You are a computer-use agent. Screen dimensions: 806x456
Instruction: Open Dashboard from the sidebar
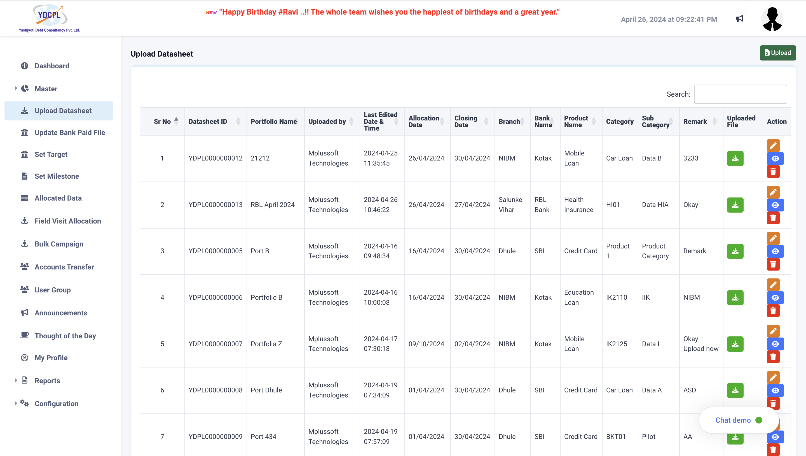pyautogui.click(x=52, y=66)
